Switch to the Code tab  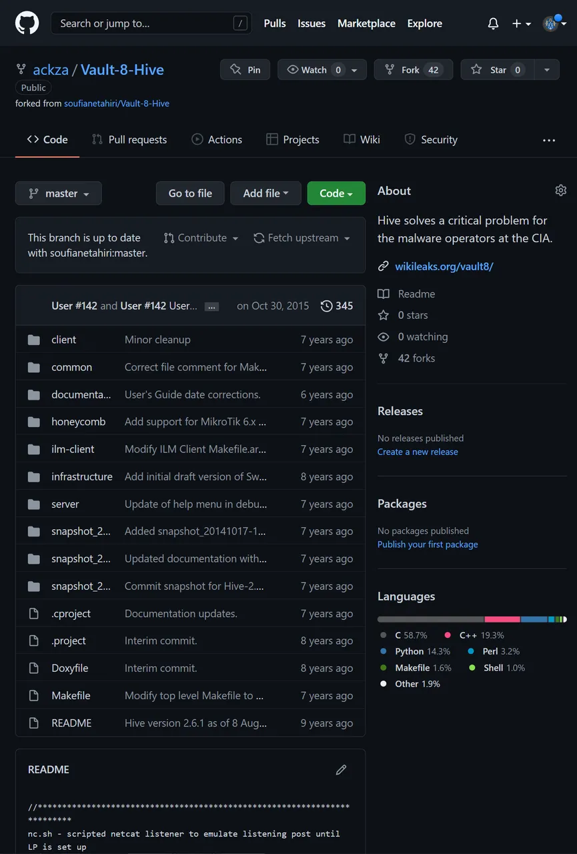click(x=47, y=139)
